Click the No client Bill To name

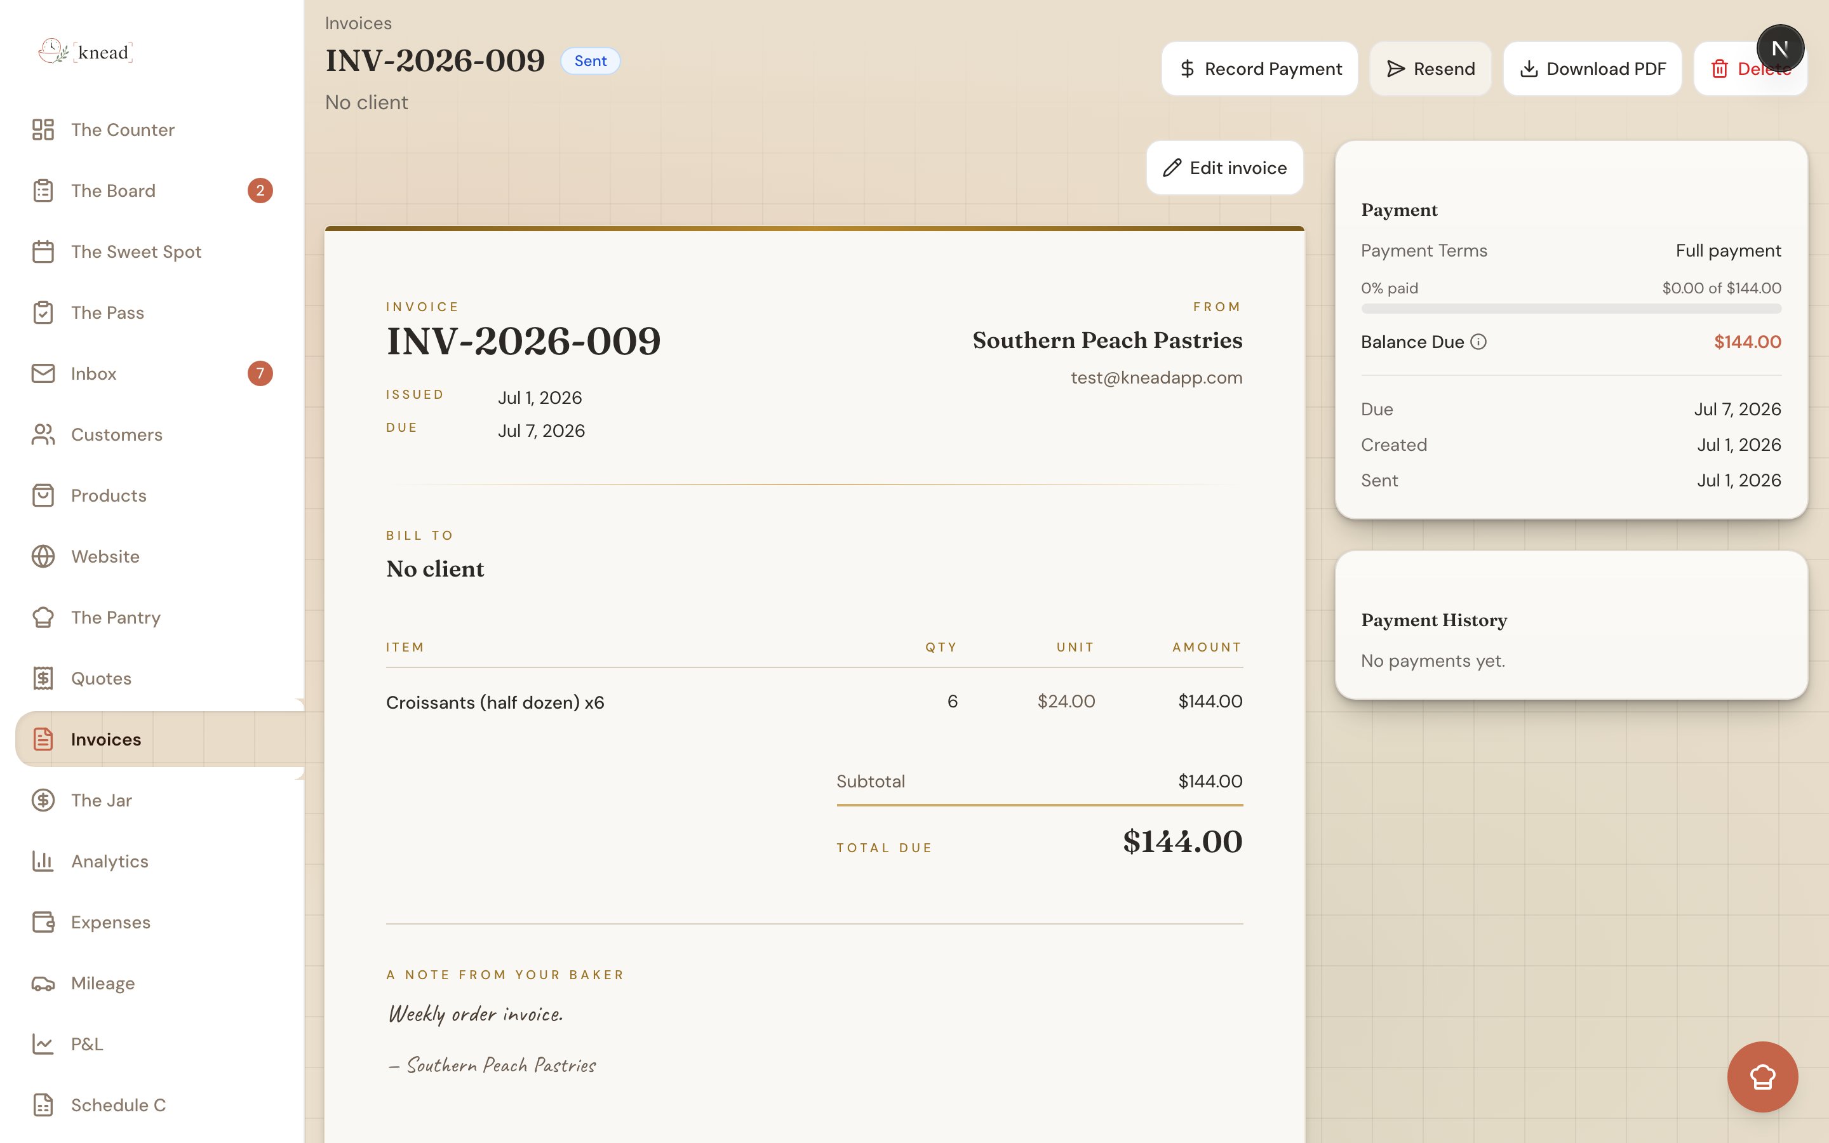point(435,568)
